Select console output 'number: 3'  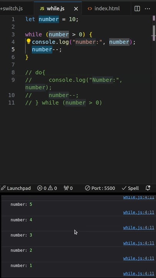pyautogui.click(x=21, y=235)
